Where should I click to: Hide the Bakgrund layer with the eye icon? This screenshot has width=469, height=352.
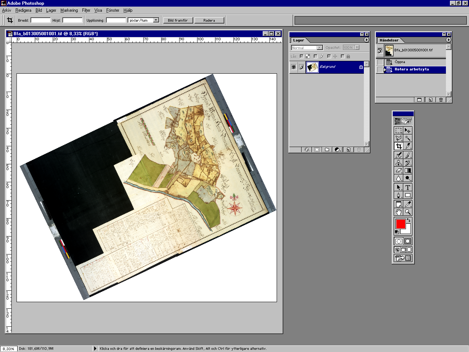[293, 67]
